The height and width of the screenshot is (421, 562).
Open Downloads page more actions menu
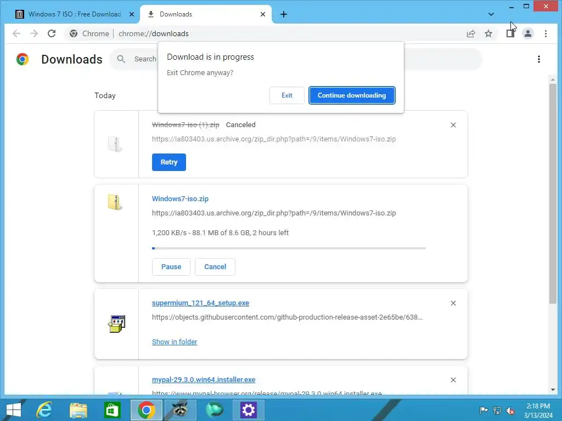(x=539, y=59)
